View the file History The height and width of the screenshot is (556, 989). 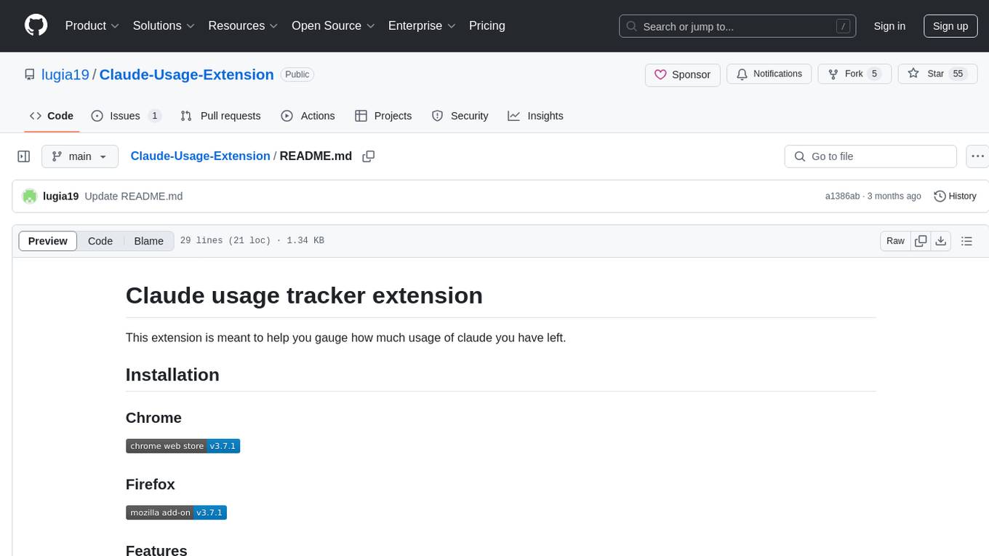[x=955, y=196]
